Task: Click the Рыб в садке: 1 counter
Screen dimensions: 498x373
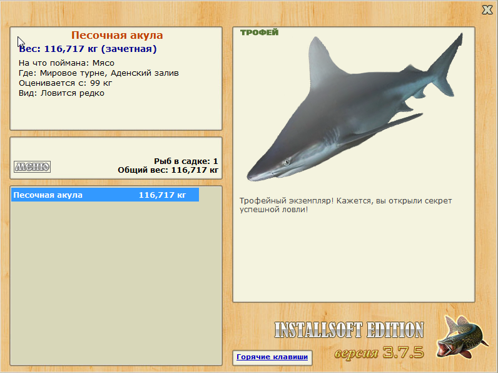Action: click(x=186, y=161)
